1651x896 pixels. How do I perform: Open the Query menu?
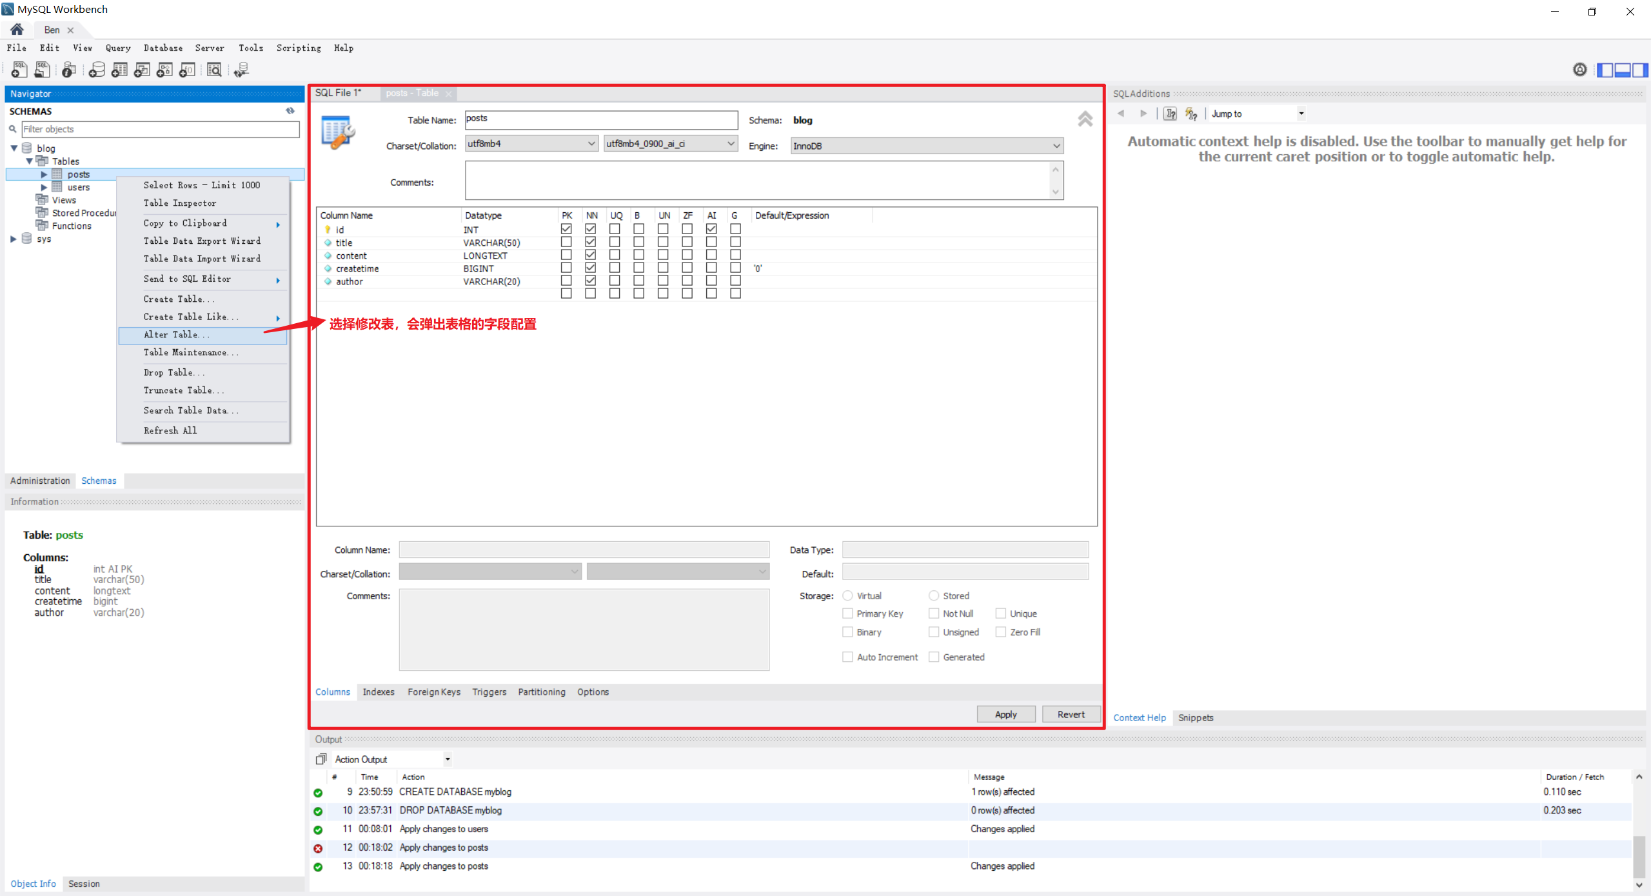pos(118,48)
